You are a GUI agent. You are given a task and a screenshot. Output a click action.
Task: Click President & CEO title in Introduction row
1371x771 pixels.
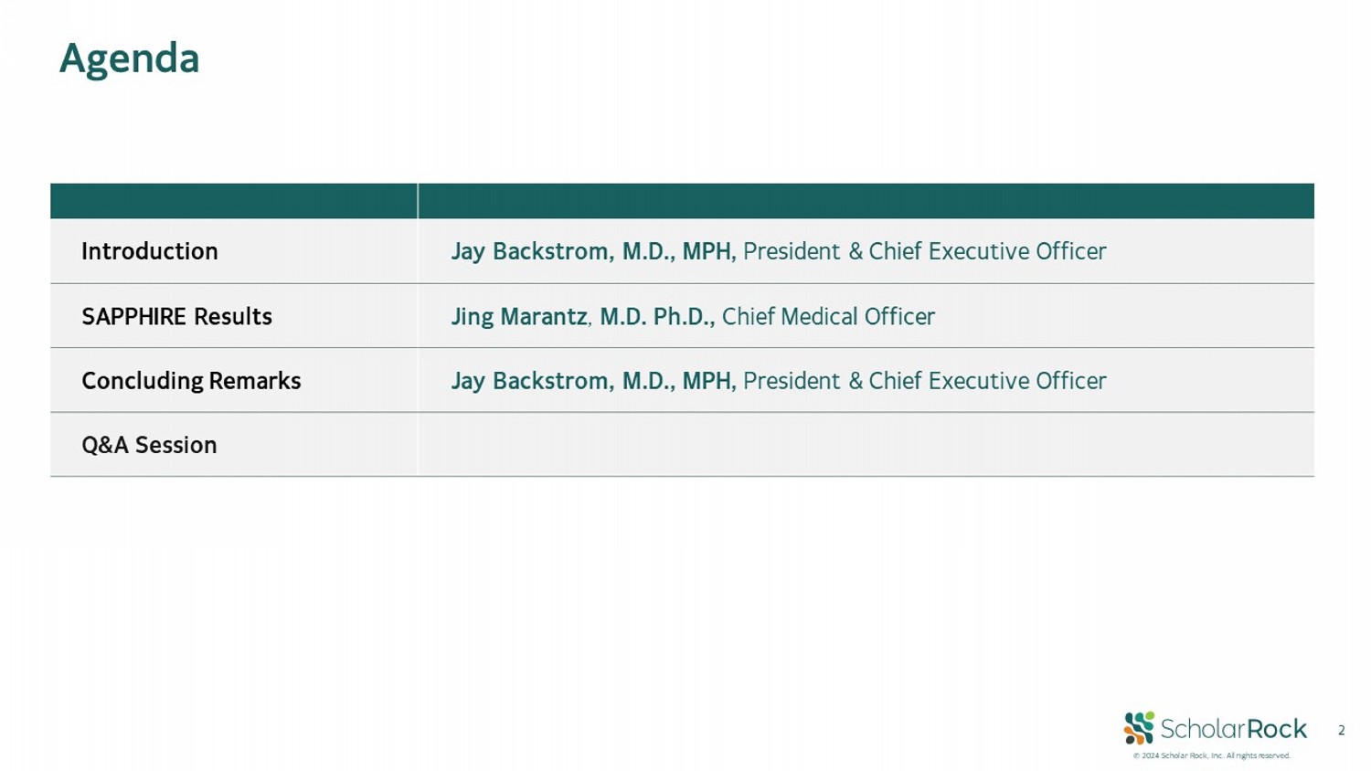[924, 251]
